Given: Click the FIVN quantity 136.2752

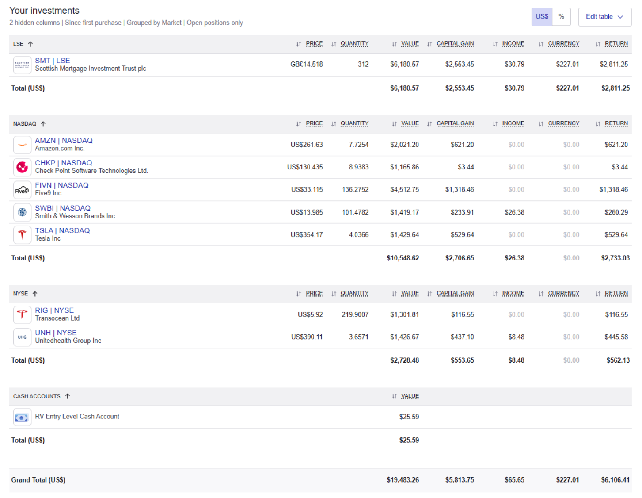Looking at the screenshot, I should pos(355,189).
